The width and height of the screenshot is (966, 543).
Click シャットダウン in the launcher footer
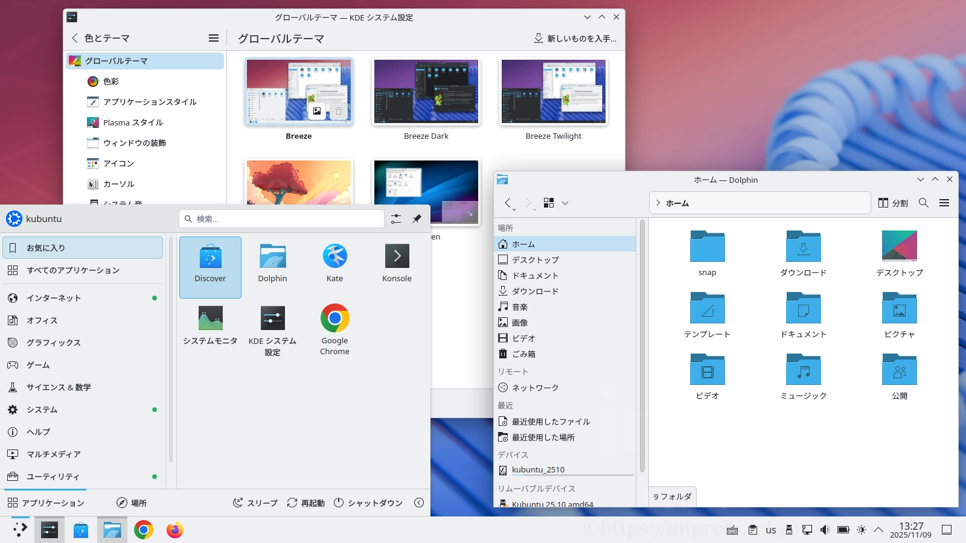click(368, 503)
